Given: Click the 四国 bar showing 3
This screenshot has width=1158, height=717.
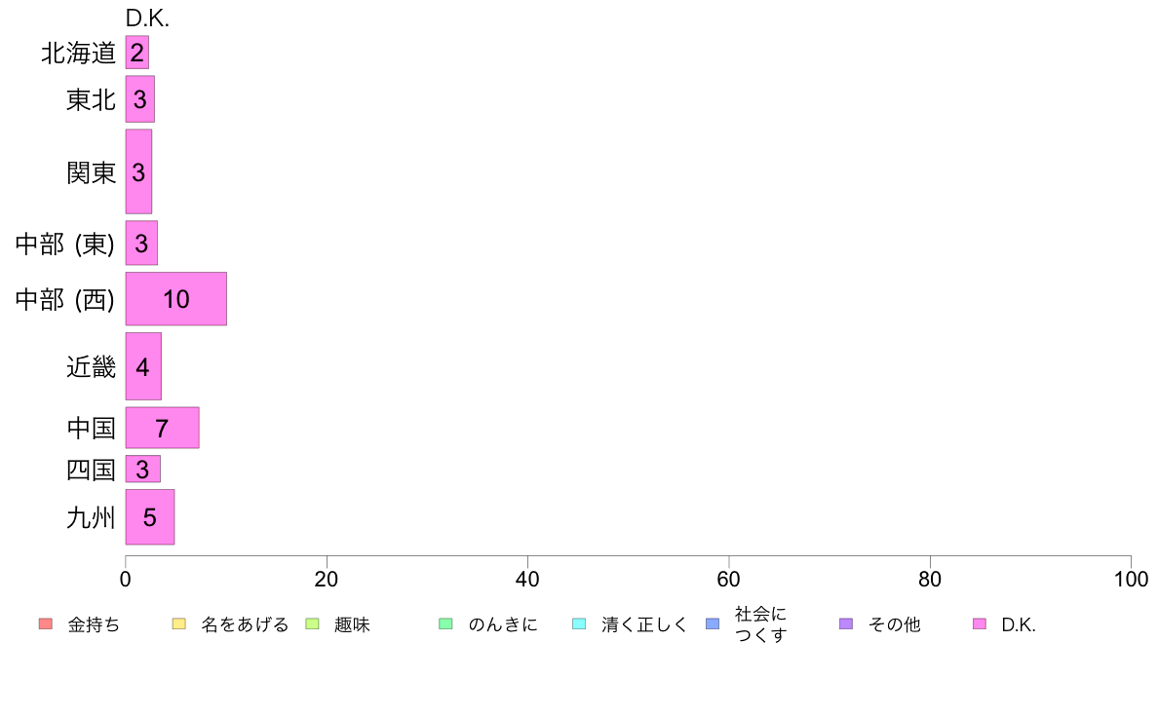Looking at the screenshot, I should (142, 469).
